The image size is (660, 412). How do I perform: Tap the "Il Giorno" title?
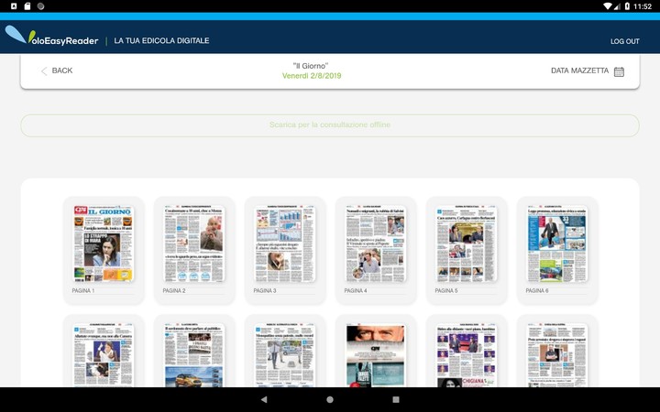pos(311,66)
